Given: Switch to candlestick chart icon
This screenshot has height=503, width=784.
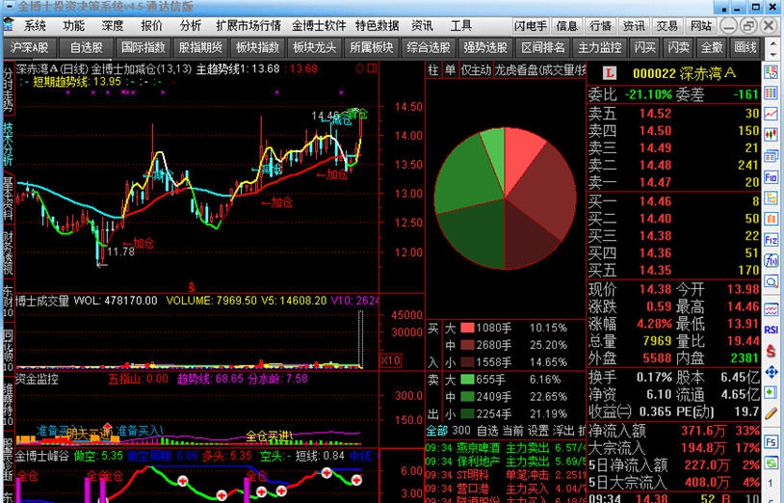Looking at the screenshot, I should (x=771, y=135).
